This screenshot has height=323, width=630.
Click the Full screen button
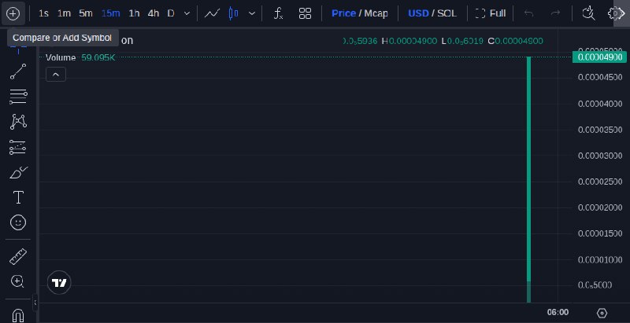tap(491, 13)
